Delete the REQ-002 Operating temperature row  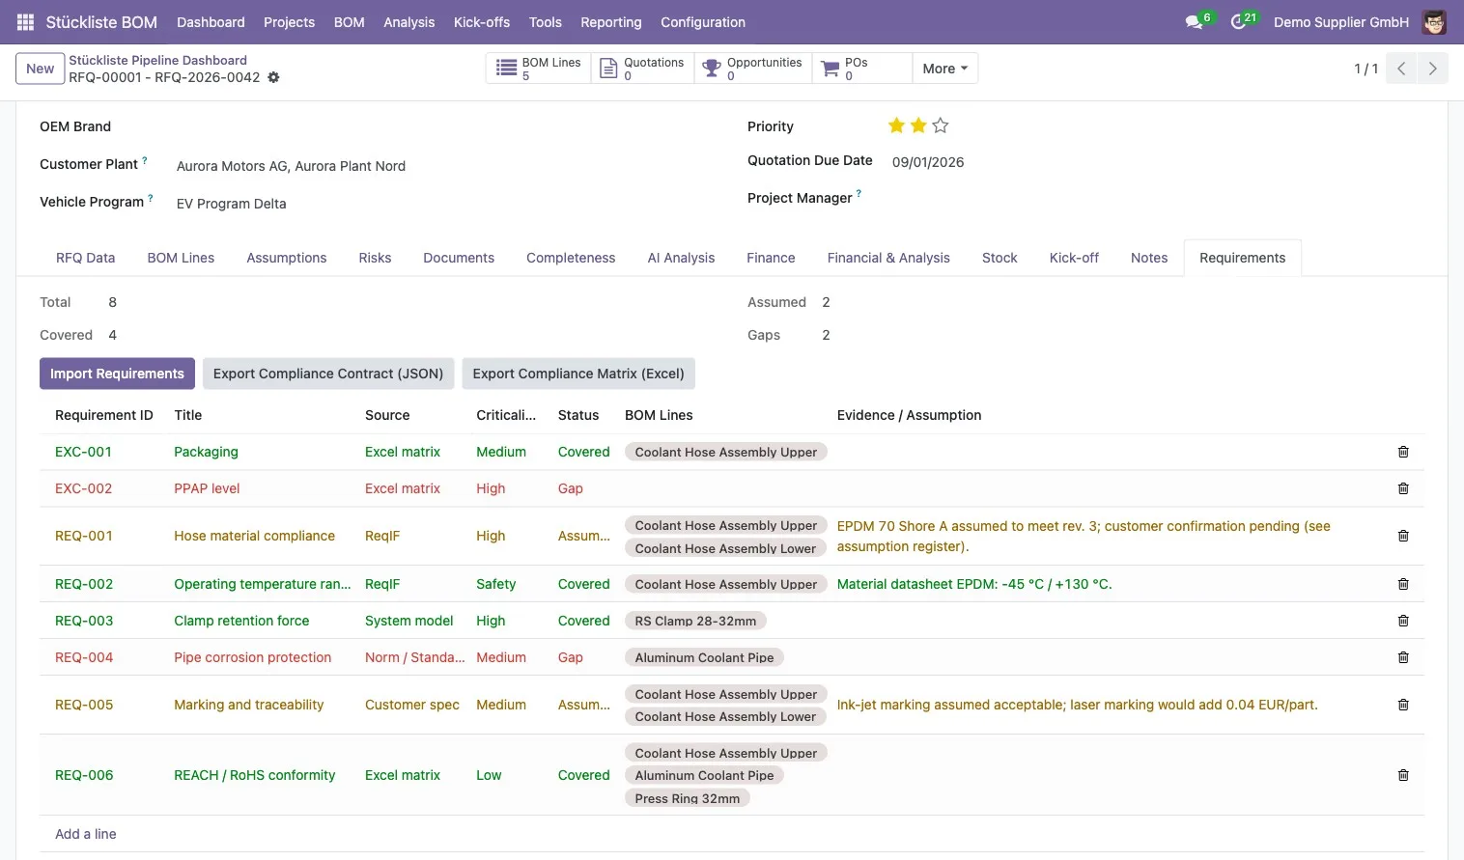pos(1403,584)
